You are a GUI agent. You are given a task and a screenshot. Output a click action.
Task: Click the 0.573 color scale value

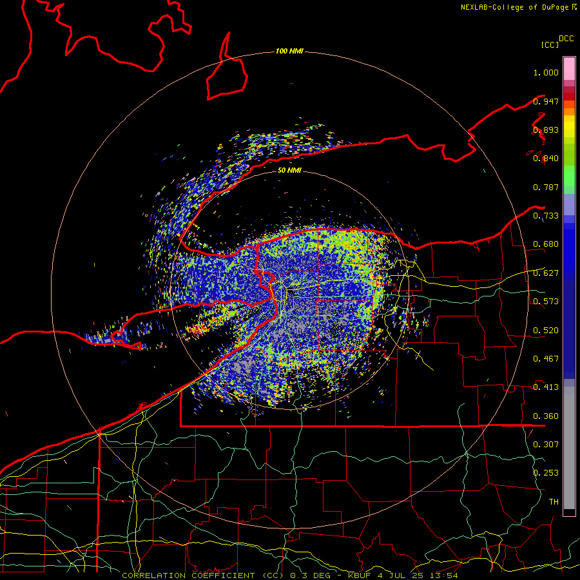[546, 302]
